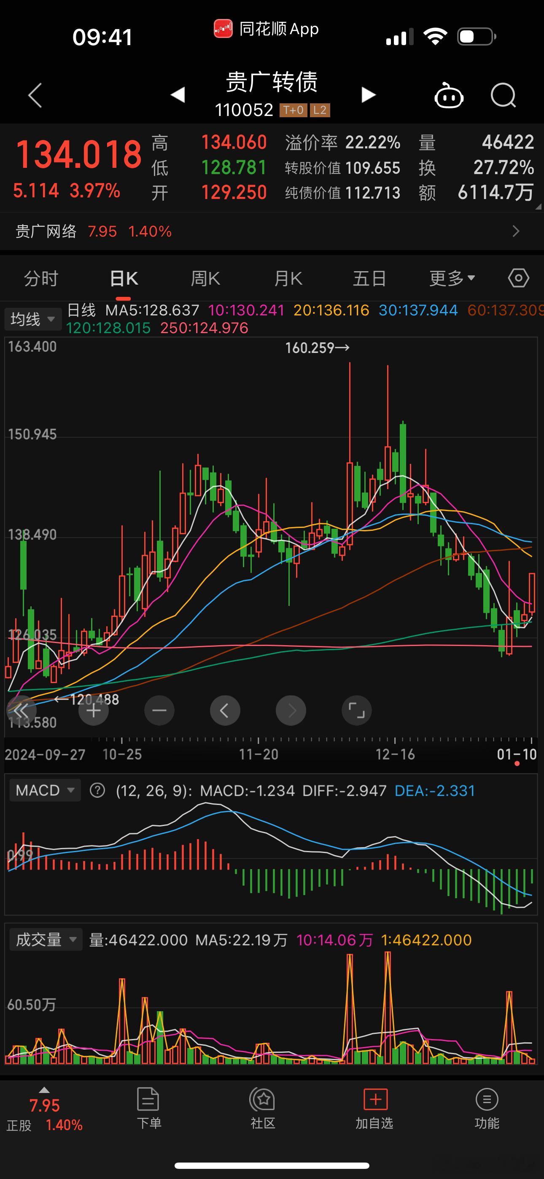
Task: Tap the L2 badge
Action: [x=320, y=110]
